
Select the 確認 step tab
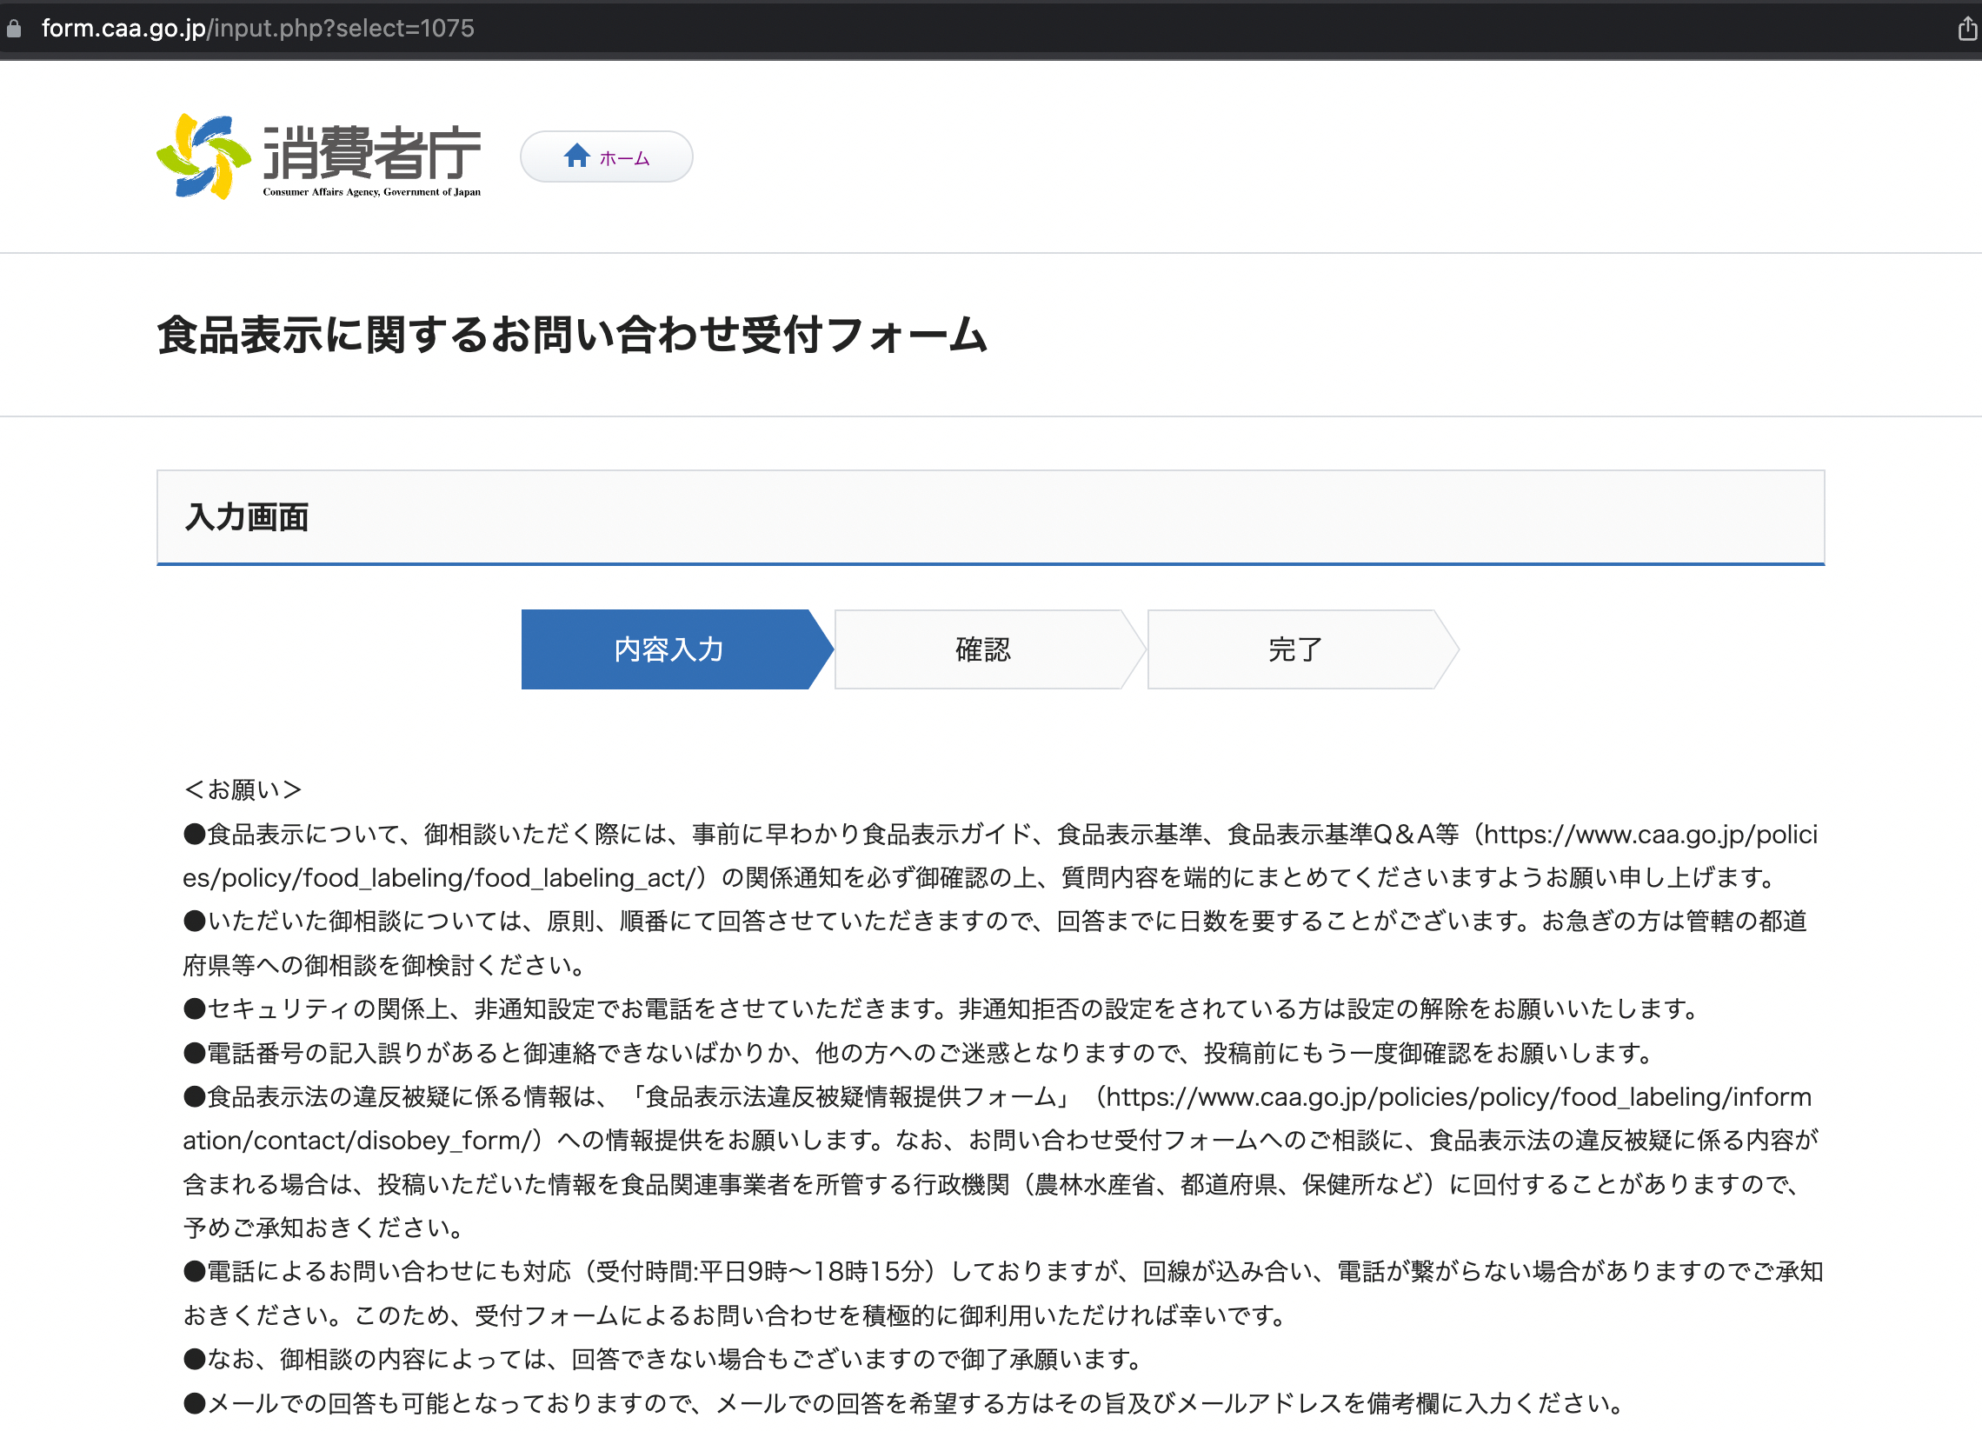[x=981, y=649]
